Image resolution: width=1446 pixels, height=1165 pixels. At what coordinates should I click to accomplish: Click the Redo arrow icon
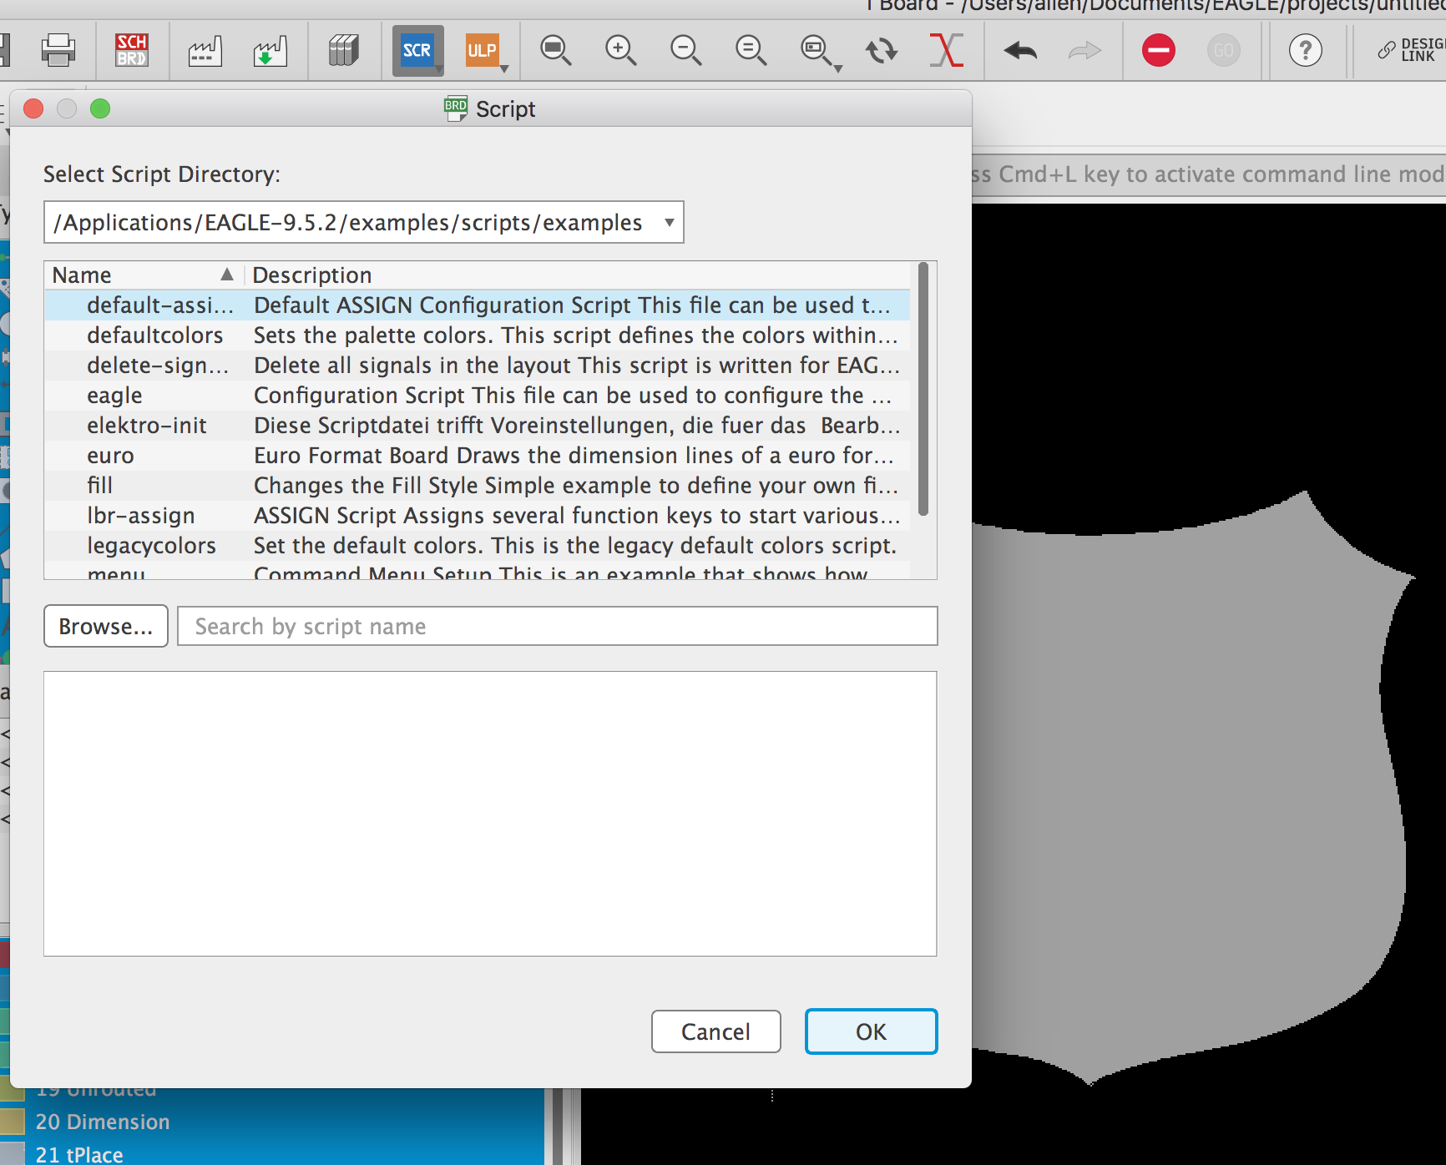point(1084,50)
